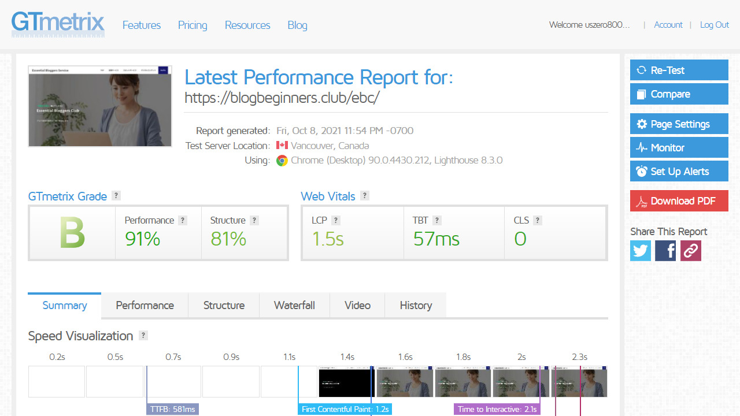The height and width of the screenshot is (416, 740).
Task: Click the Latest Performance Report heading
Action: coord(319,77)
